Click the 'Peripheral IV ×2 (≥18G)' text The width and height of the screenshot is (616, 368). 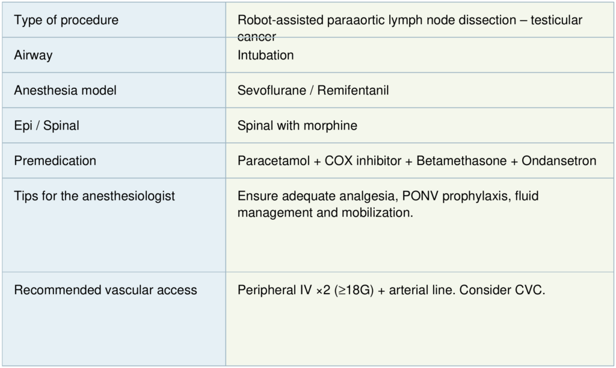[x=306, y=290]
